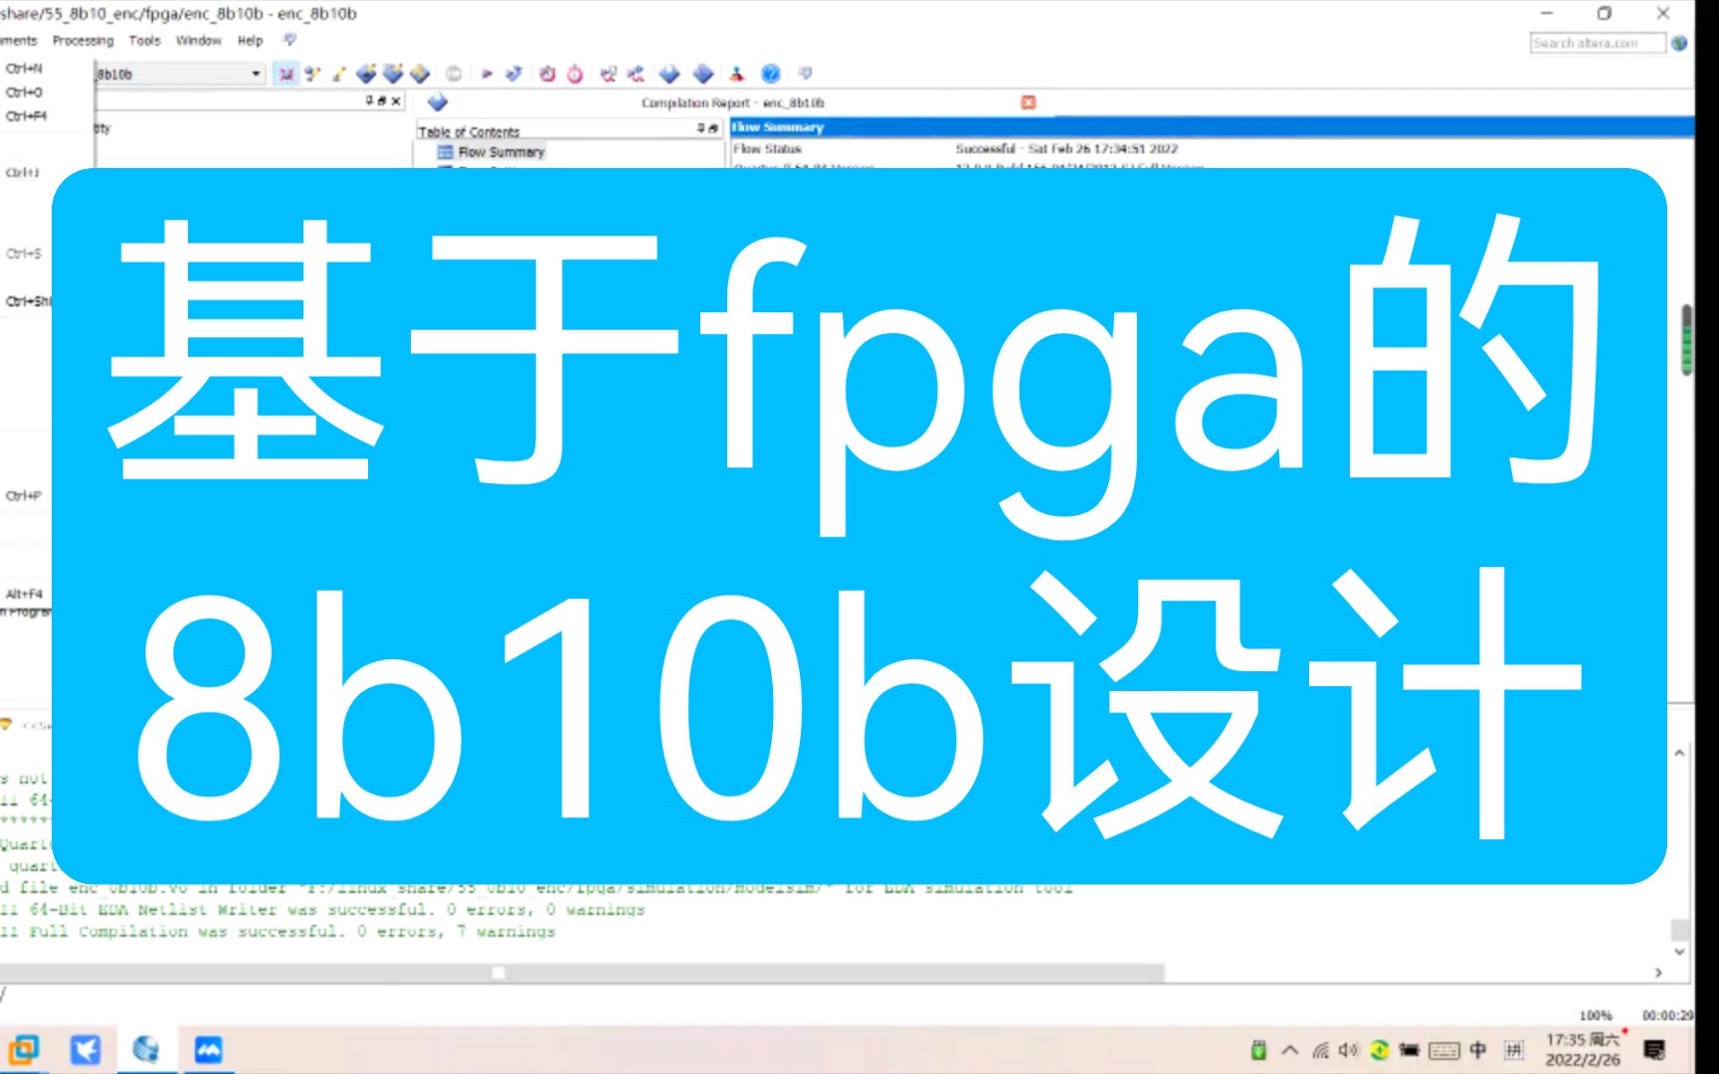Open the Quartus globe icon in taskbar
The image size is (1719, 1074).
click(146, 1049)
